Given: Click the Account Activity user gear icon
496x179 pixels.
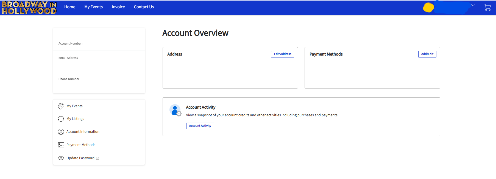Looking at the screenshot, I should pos(175,110).
